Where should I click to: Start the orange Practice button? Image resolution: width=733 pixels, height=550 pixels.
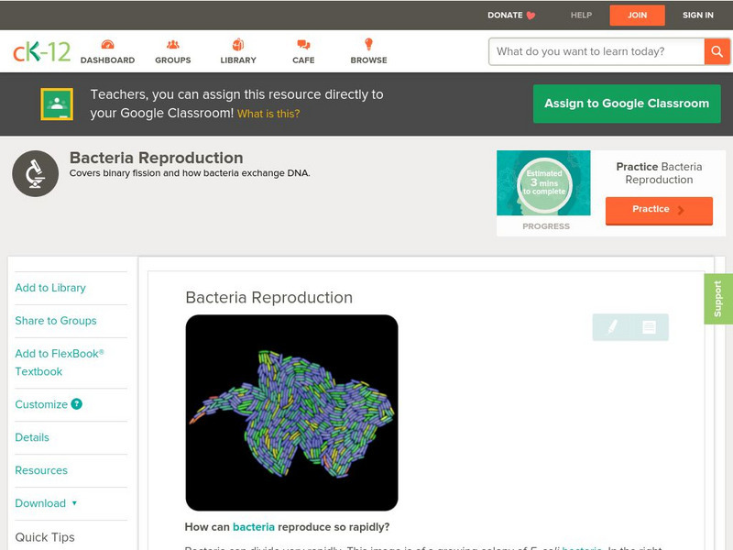(658, 210)
